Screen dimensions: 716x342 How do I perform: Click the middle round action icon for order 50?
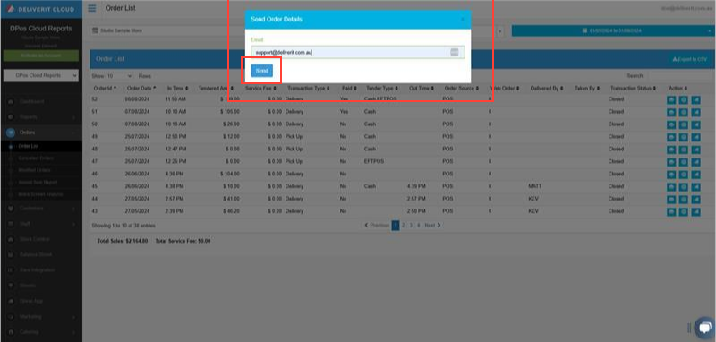(683, 124)
